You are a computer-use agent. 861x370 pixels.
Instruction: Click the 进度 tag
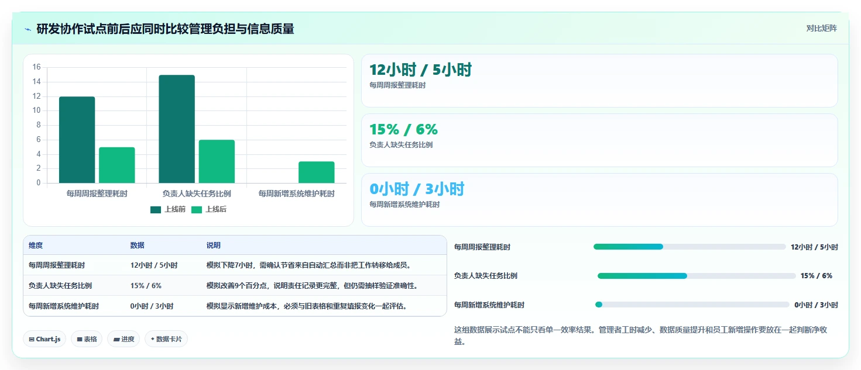click(x=124, y=339)
